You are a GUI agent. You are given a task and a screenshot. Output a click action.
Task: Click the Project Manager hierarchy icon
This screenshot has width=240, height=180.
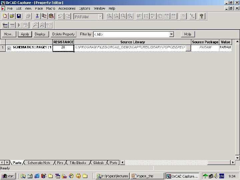pos(192,16)
